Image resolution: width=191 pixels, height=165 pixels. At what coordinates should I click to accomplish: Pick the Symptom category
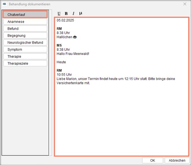(x=25, y=50)
